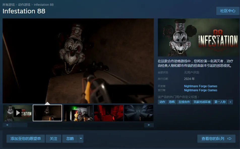This screenshot has width=240, height=149.
Task: View the red-lit room screenshot thumbnail
Action: 108,113
